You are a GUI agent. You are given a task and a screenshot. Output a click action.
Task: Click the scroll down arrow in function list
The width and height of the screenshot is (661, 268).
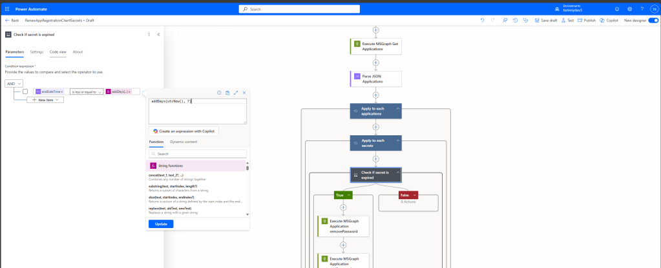(247, 215)
